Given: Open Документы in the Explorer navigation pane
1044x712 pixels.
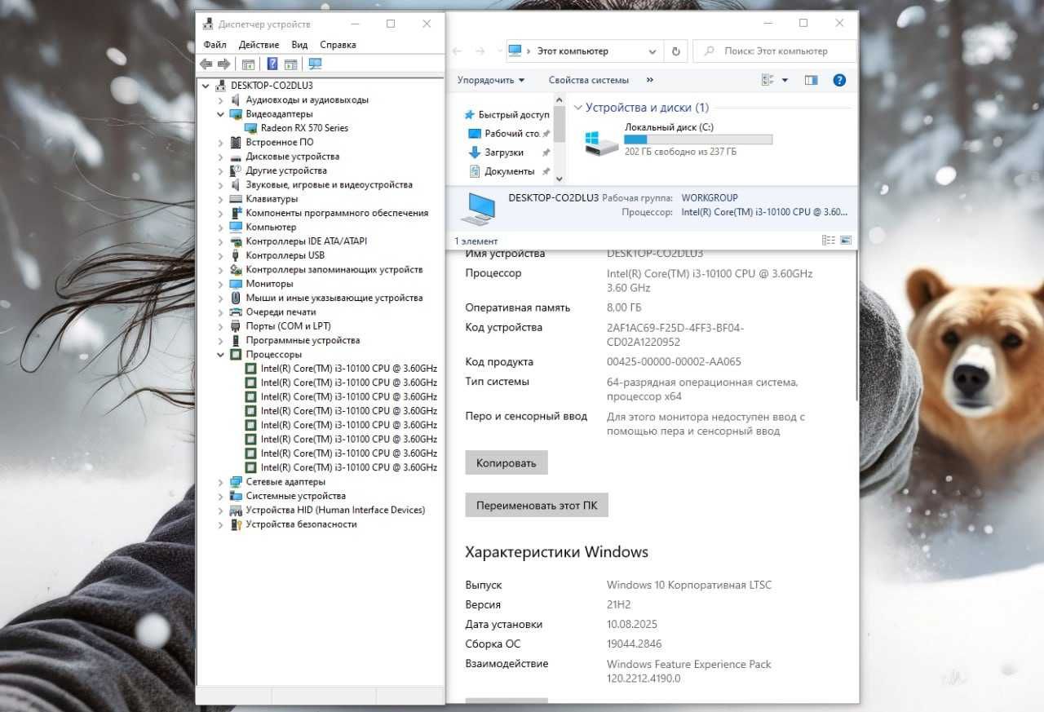Looking at the screenshot, I should click(509, 171).
